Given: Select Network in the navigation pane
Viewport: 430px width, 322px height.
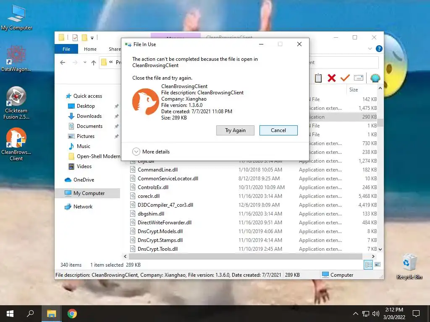Looking at the screenshot, I should point(83,207).
